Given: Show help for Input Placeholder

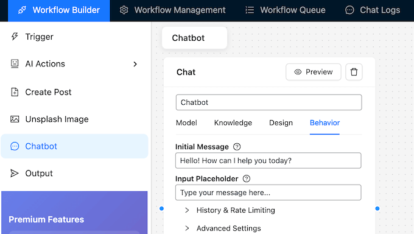Looking at the screenshot, I should pyautogui.click(x=247, y=179).
